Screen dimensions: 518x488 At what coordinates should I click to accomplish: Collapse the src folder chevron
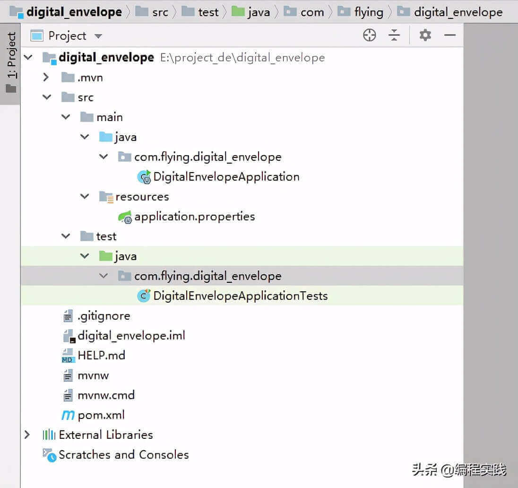47,97
